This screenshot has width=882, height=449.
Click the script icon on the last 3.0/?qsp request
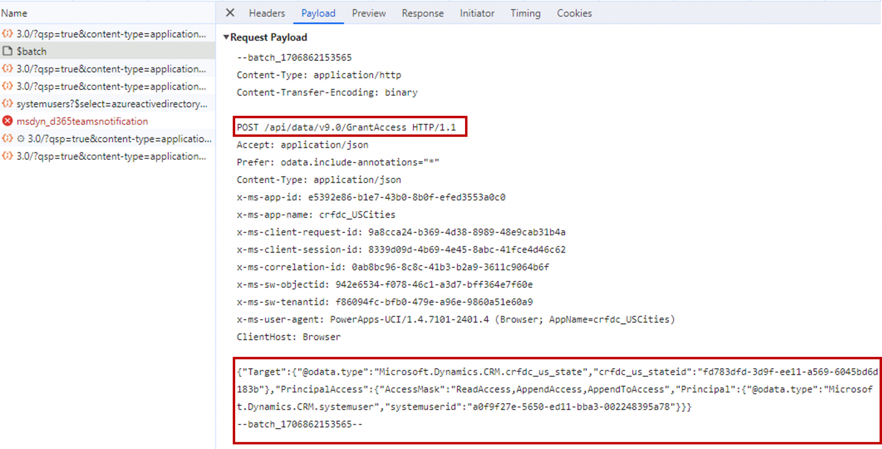tap(7, 156)
